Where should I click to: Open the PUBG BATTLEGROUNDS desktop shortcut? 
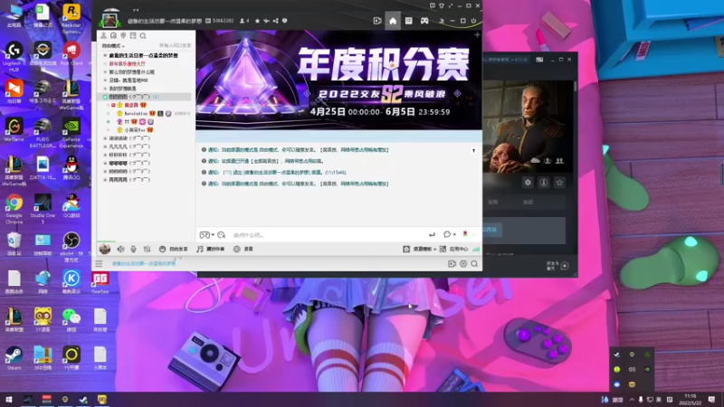tap(43, 133)
